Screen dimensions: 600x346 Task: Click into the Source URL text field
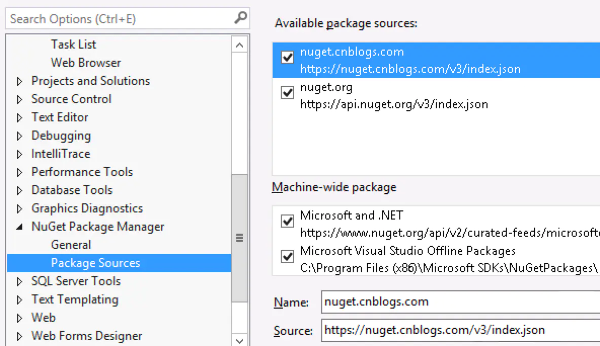pos(461,330)
